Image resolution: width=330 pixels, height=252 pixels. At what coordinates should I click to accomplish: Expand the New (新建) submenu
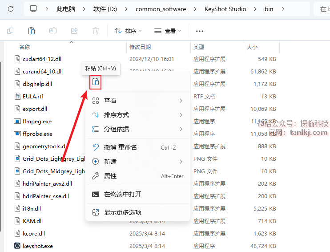coord(137,162)
